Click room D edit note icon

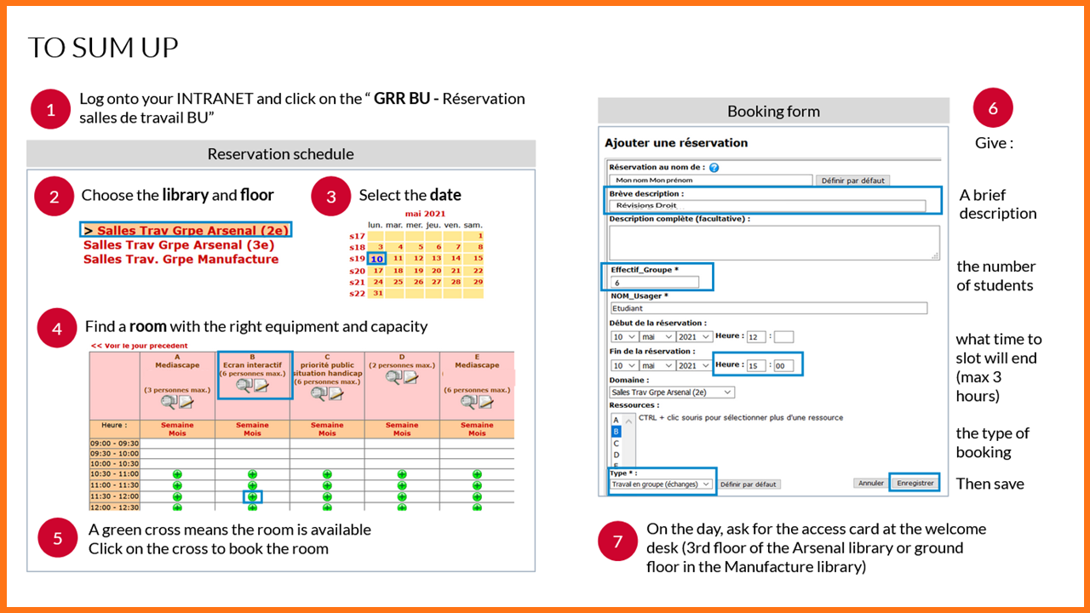pos(411,376)
